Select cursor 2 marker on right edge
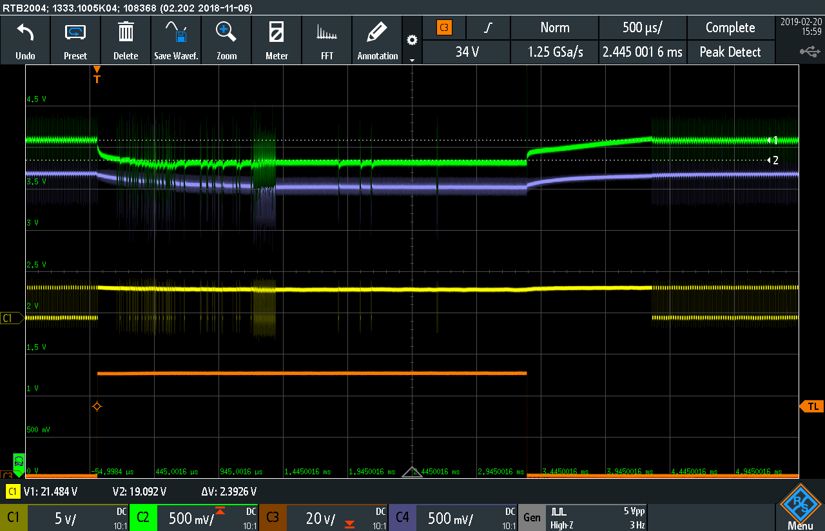The width and height of the screenshot is (825, 531). tap(772, 160)
